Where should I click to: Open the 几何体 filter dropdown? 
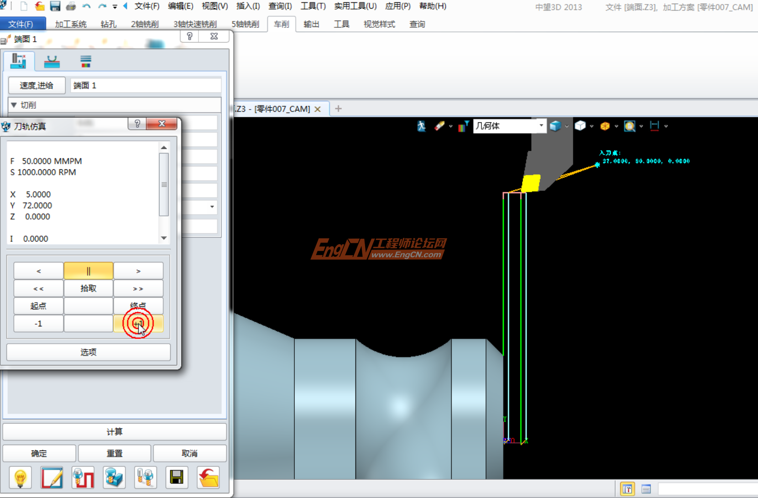pos(541,126)
